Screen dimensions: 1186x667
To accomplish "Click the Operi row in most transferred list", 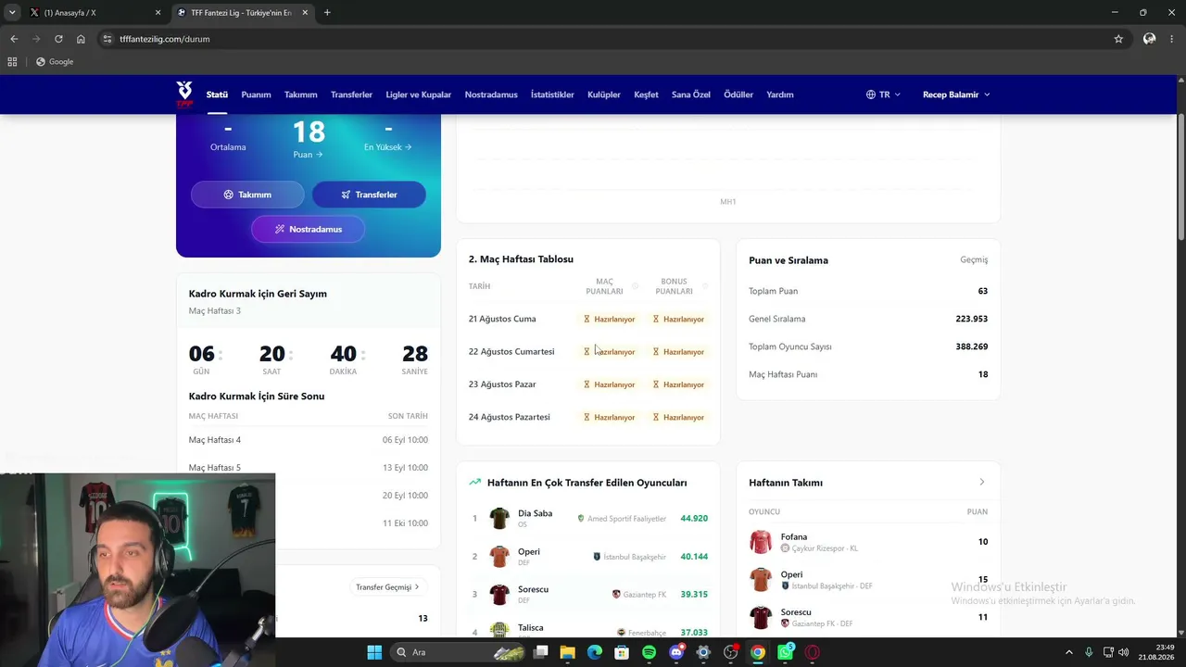I will (x=588, y=556).
